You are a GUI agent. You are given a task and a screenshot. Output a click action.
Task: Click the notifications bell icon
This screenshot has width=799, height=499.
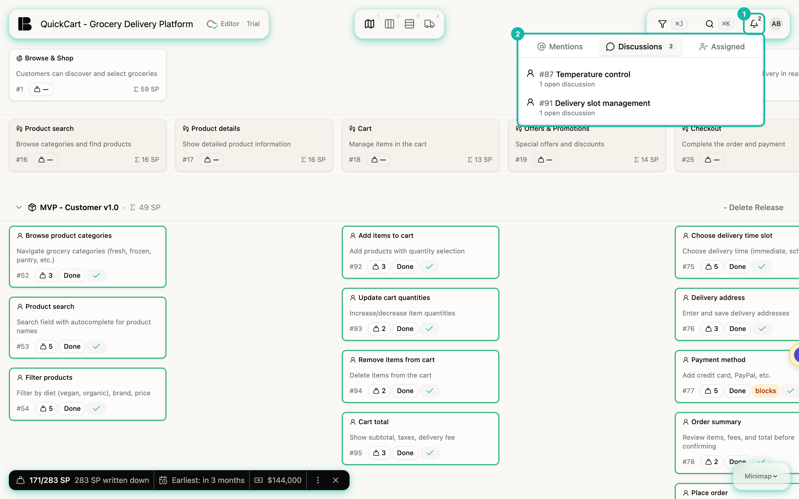coord(754,24)
